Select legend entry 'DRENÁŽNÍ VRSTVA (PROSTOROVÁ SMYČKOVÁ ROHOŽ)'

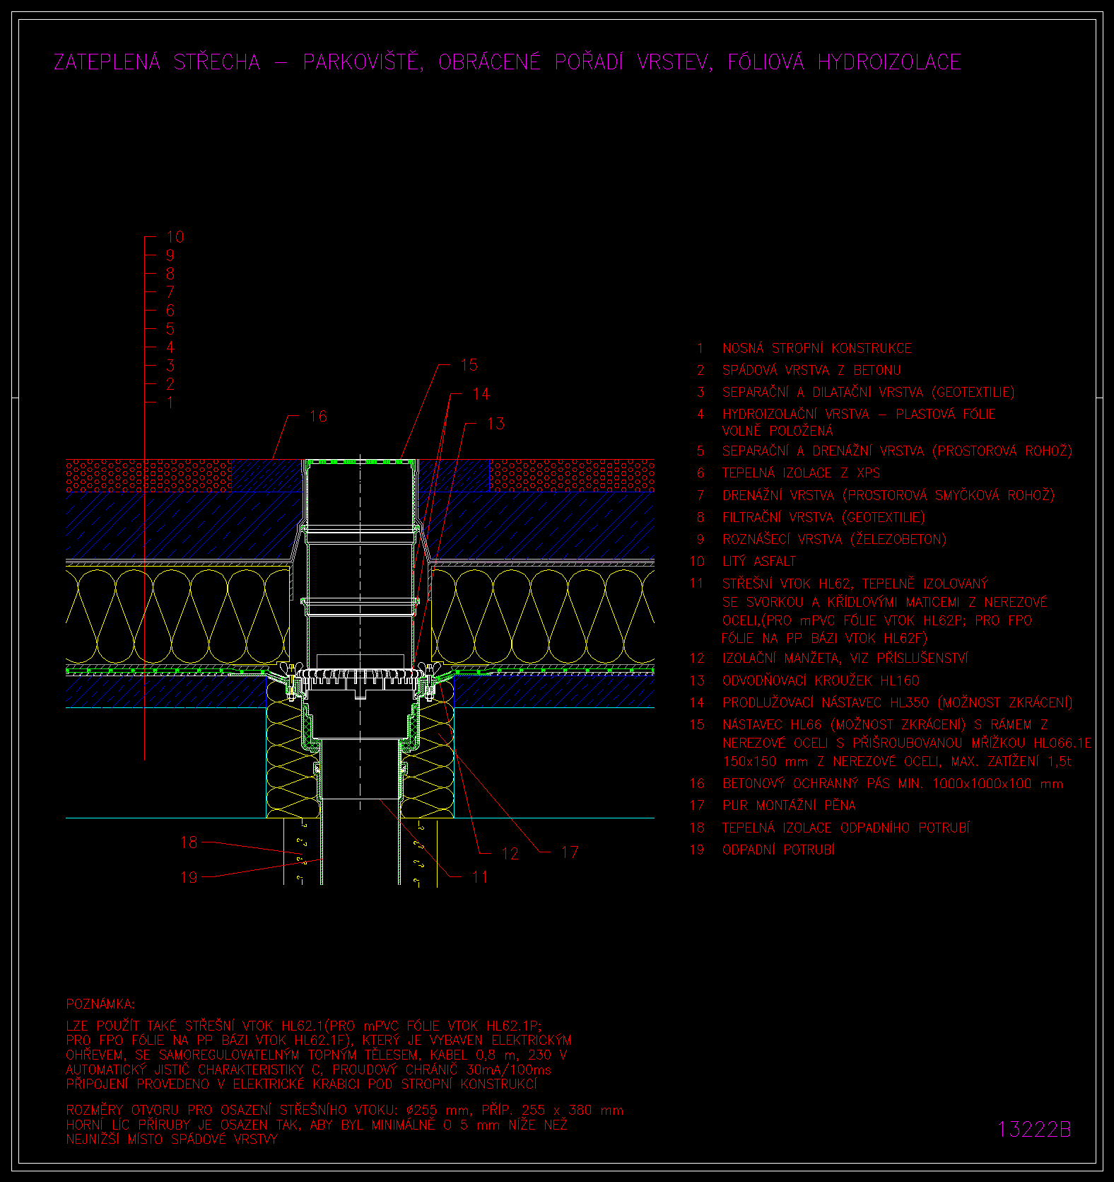(x=889, y=495)
